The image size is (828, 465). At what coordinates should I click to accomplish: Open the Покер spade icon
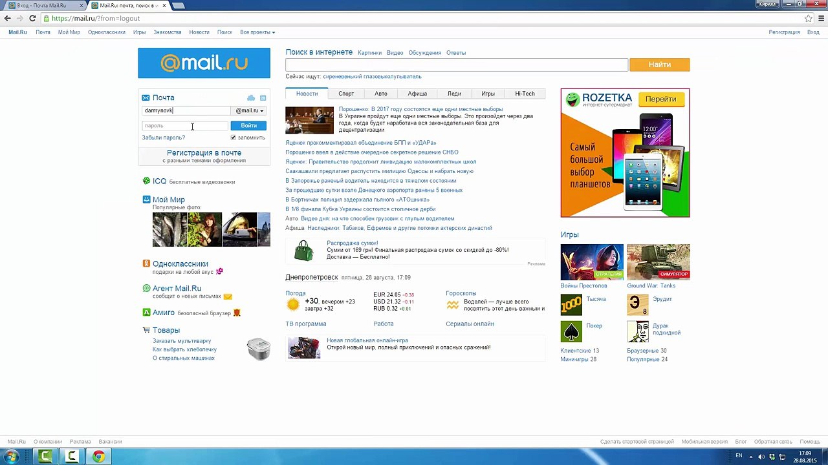click(x=571, y=331)
